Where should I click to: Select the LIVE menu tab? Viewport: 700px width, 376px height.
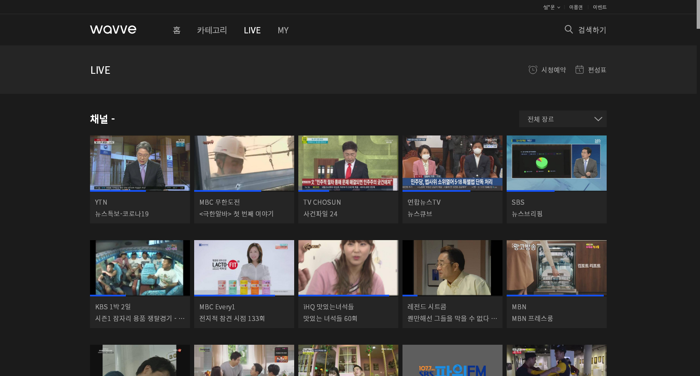pos(252,30)
